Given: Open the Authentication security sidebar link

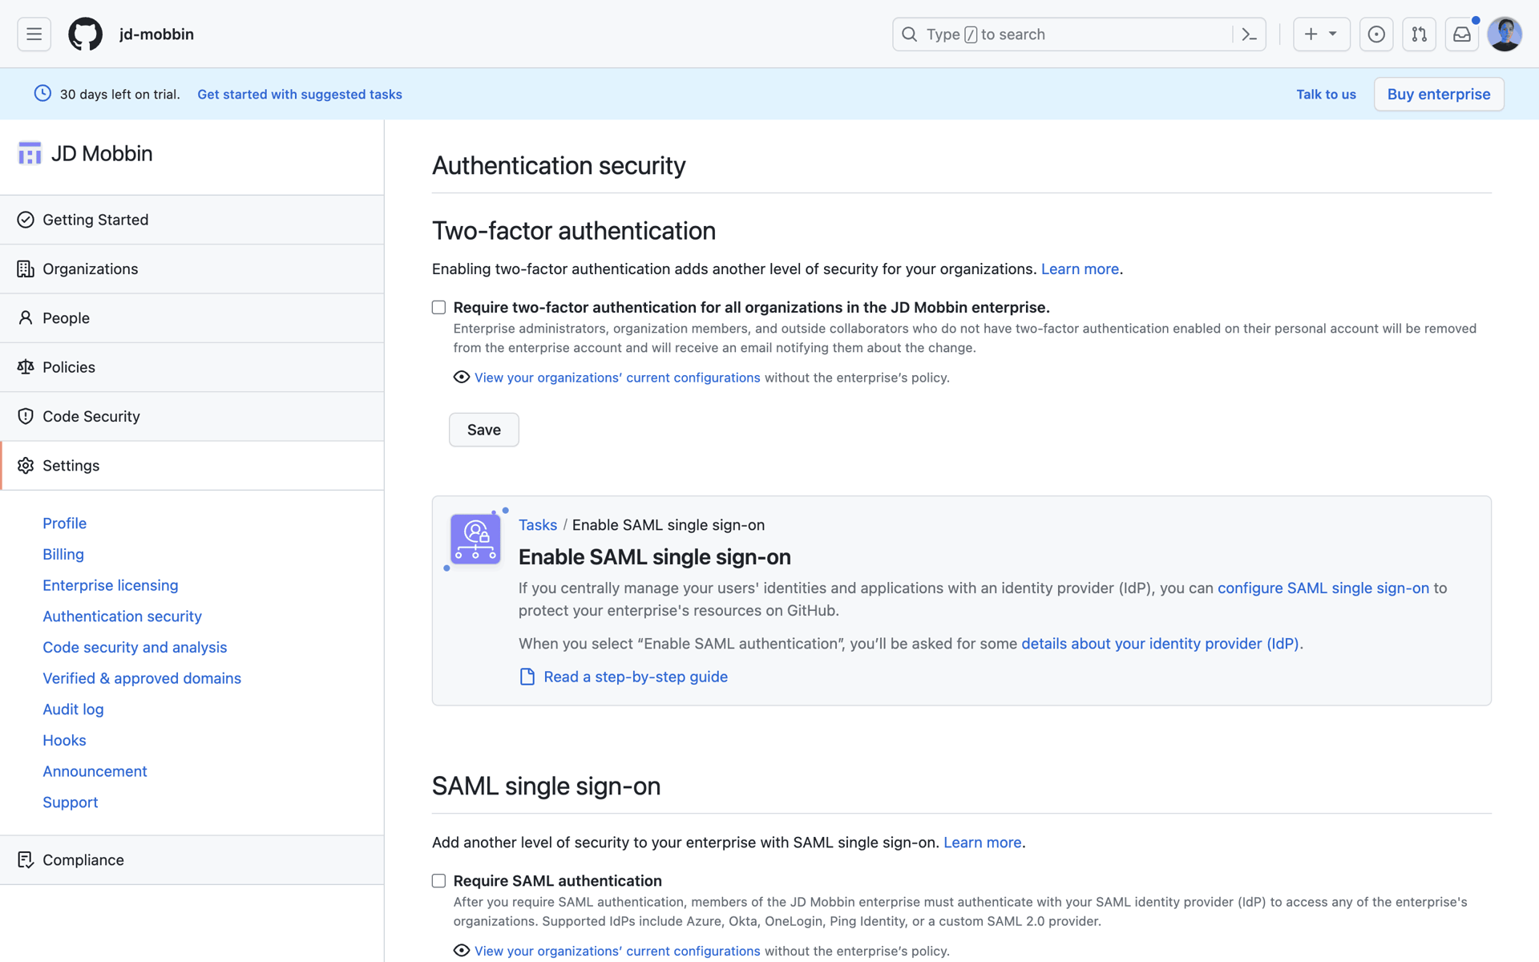Looking at the screenshot, I should (122, 616).
